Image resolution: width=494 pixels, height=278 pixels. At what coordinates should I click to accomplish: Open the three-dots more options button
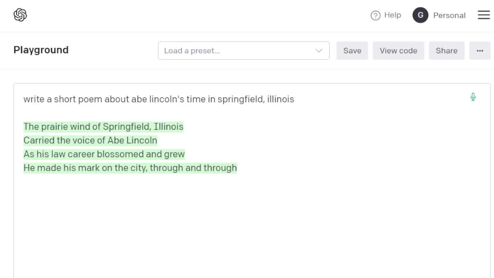(480, 51)
